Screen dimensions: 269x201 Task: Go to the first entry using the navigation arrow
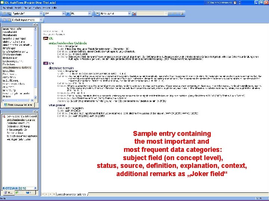point(43,194)
